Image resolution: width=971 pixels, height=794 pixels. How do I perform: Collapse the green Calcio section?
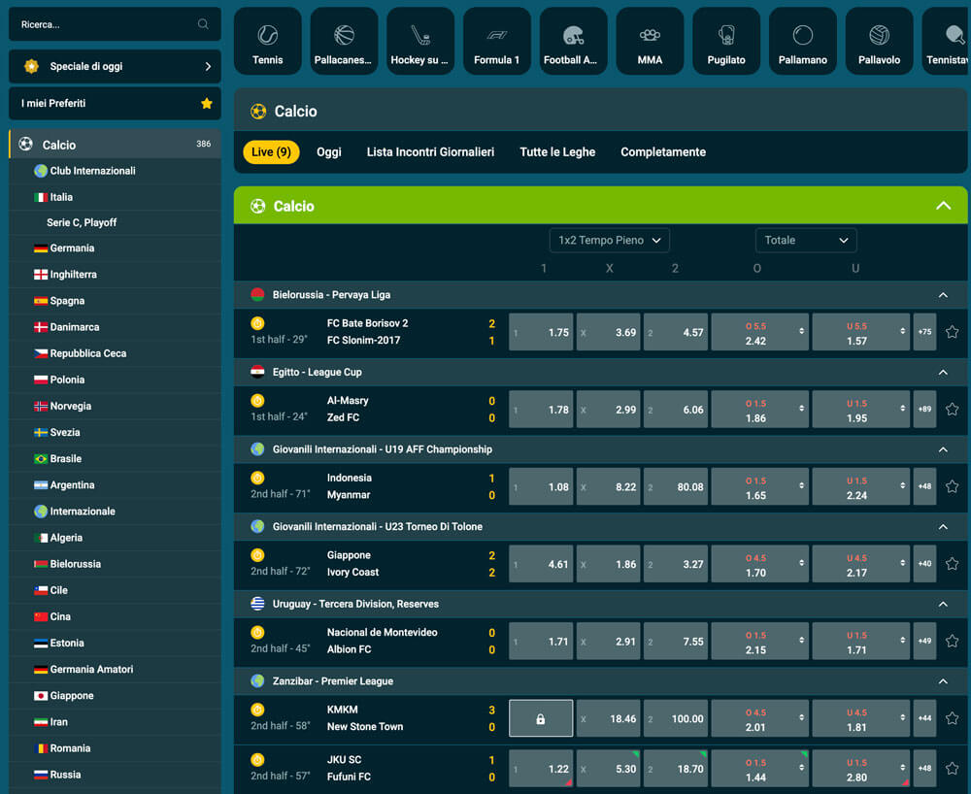click(943, 206)
